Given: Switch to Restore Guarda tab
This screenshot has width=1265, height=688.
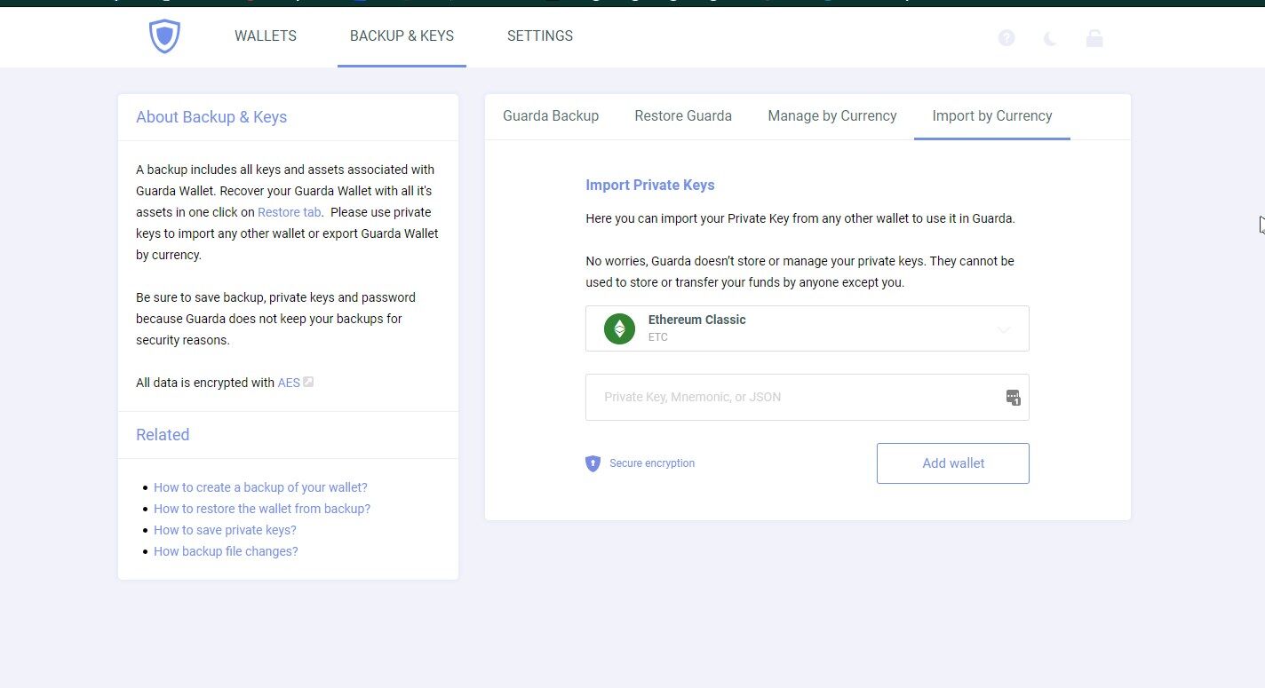Looking at the screenshot, I should [x=683, y=116].
